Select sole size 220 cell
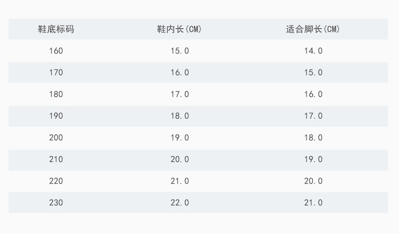Image resolution: width=399 pixels, height=234 pixels. [x=56, y=181]
